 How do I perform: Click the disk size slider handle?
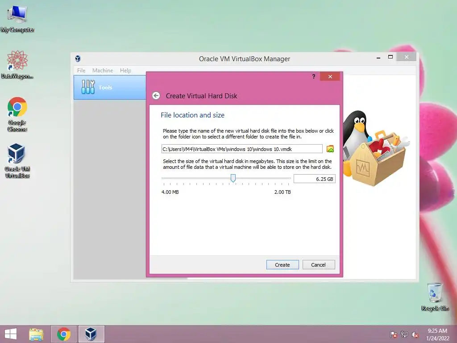pos(233,178)
